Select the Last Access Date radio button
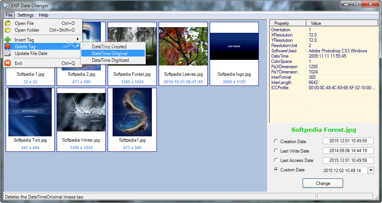This screenshot has height=203, width=382. coord(276,160)
